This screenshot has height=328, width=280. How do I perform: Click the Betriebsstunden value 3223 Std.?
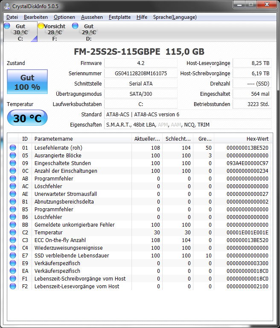pyautogui.click(x=252, y=104)
